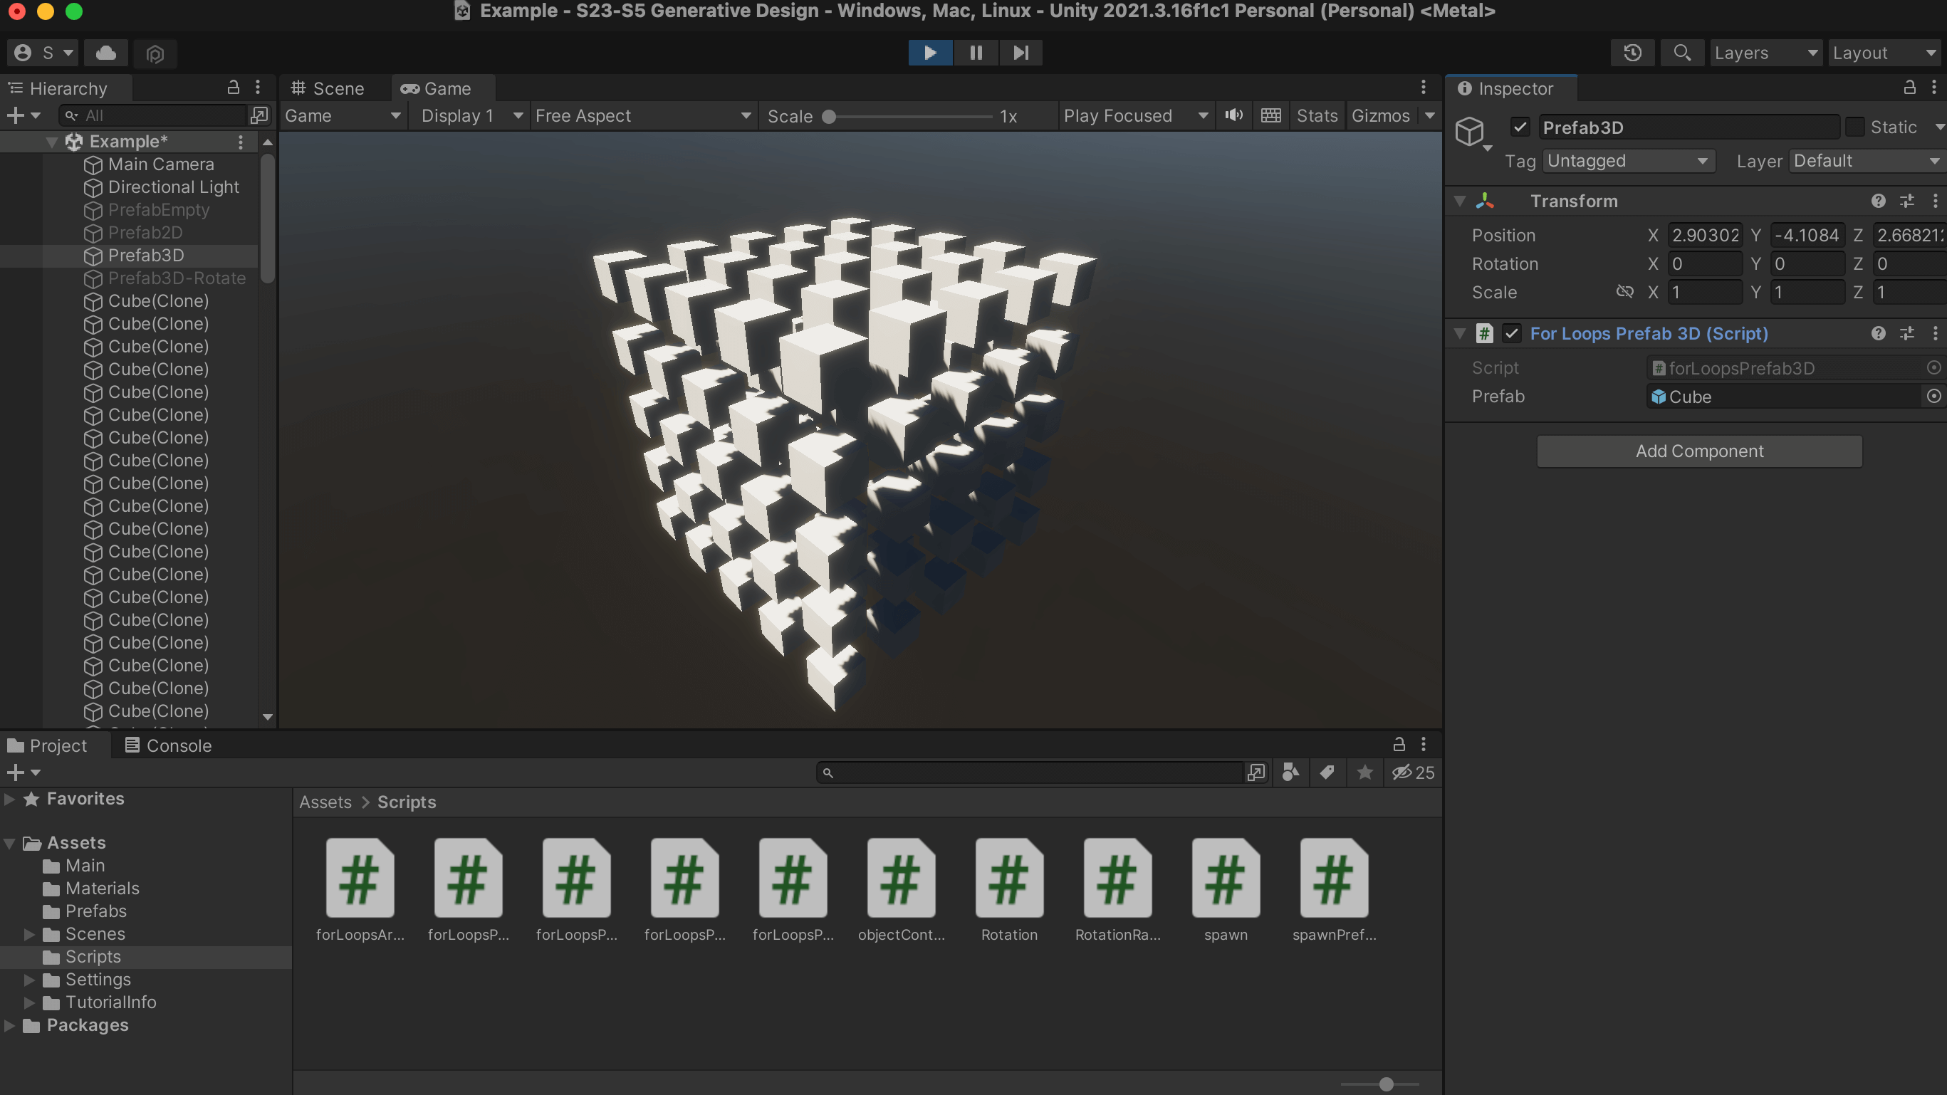Enable the Static checkbox
This screenshot has width=1947, height=1095.
click(x=1855, y=127)
